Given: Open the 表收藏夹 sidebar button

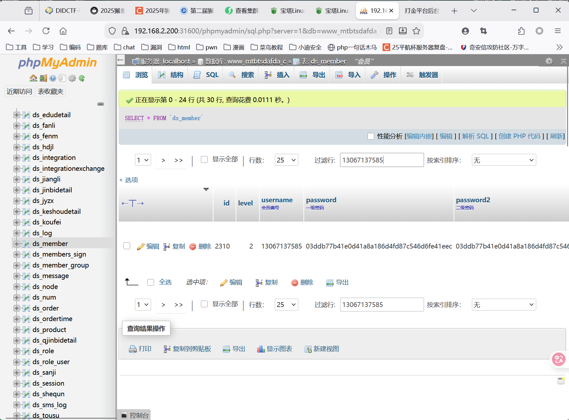Looking at the screenshot, I should coord(50,92).
